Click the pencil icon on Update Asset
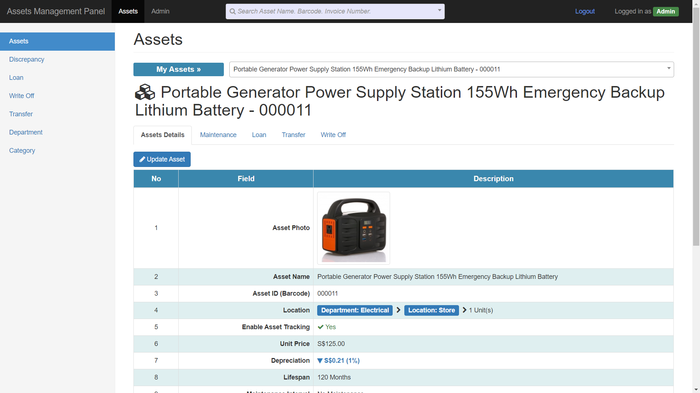 coord(142,159)
